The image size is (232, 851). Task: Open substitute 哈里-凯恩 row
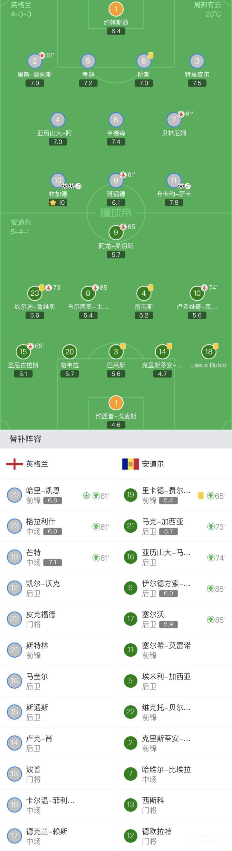58,495
